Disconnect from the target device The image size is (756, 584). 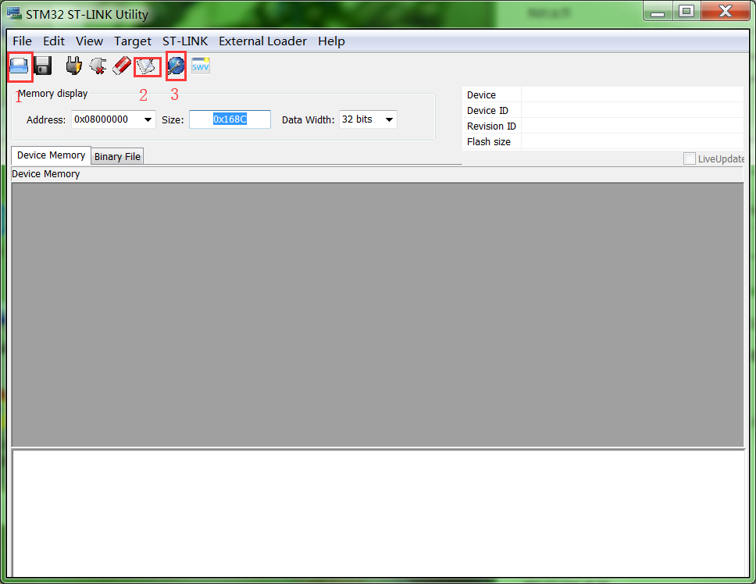[x=97, y=66]
